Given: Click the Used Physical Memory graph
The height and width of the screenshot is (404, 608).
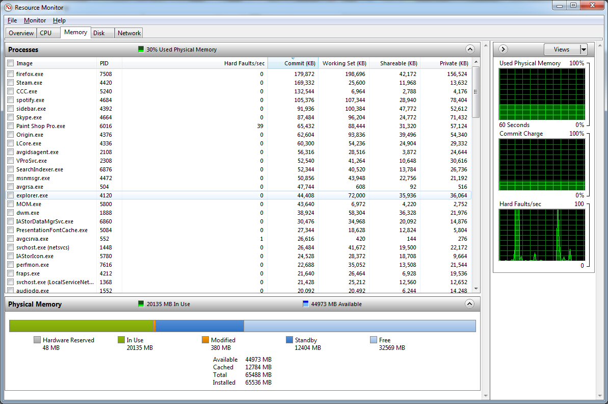Looking at the screenshot, I should point(542,94).
